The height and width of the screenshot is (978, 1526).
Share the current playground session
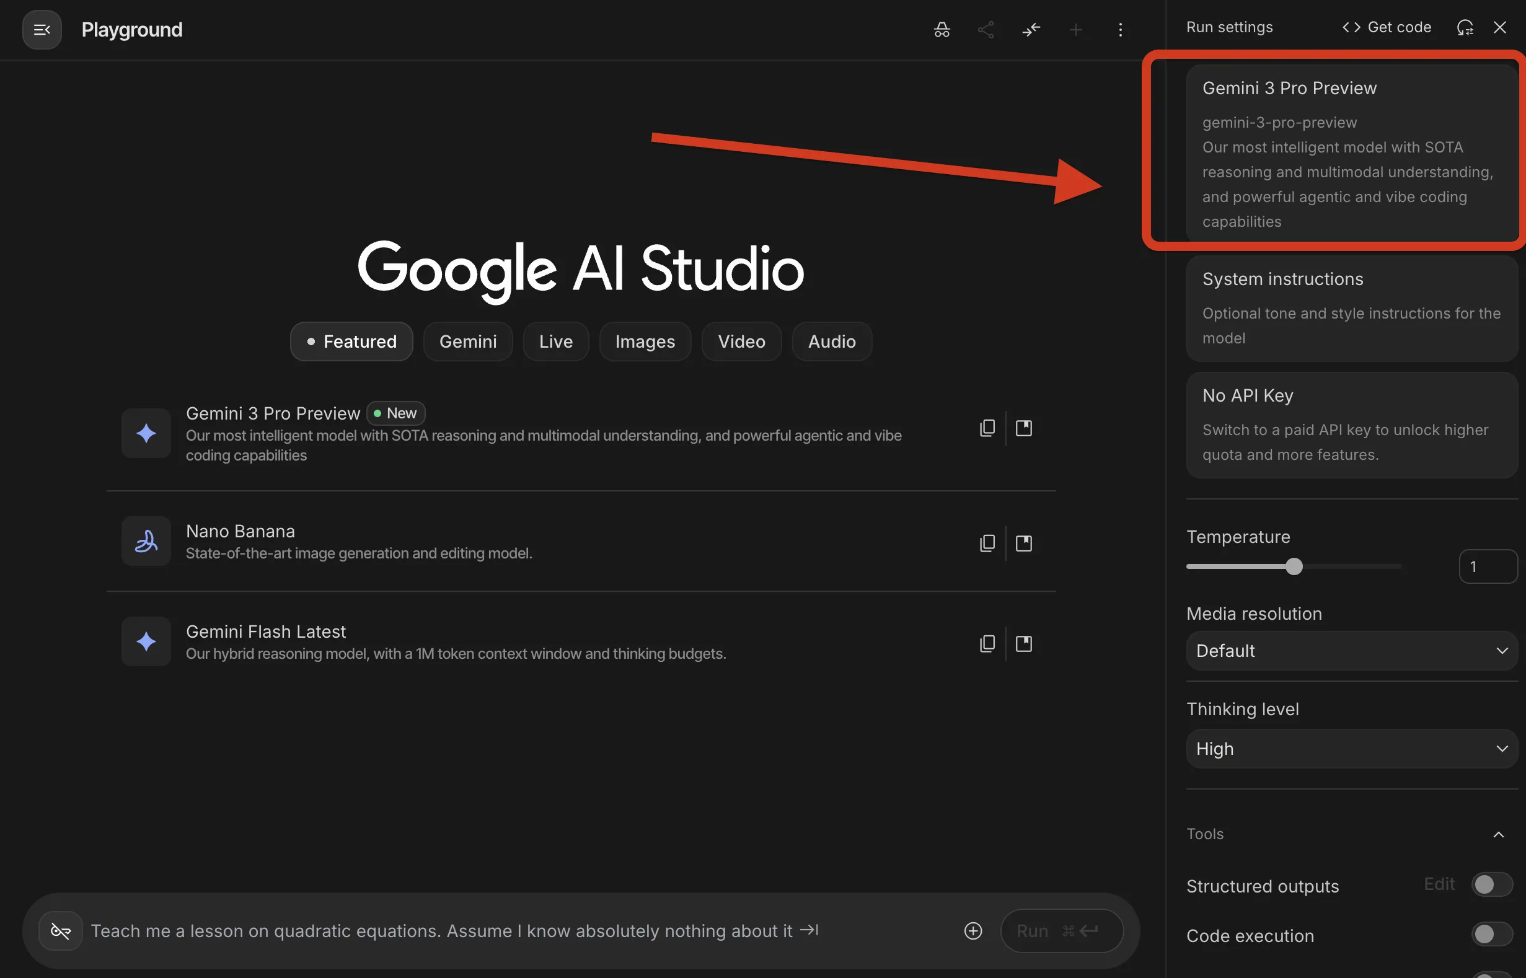coord(986,29)
